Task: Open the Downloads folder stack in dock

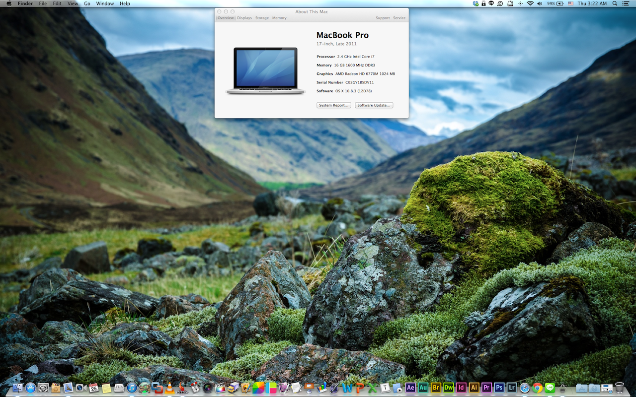Action: coord(594,388)
